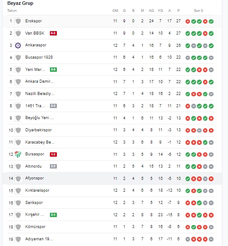
Task: Click Bursaspor's red 1-2 score badge
Action: (53, 155)
